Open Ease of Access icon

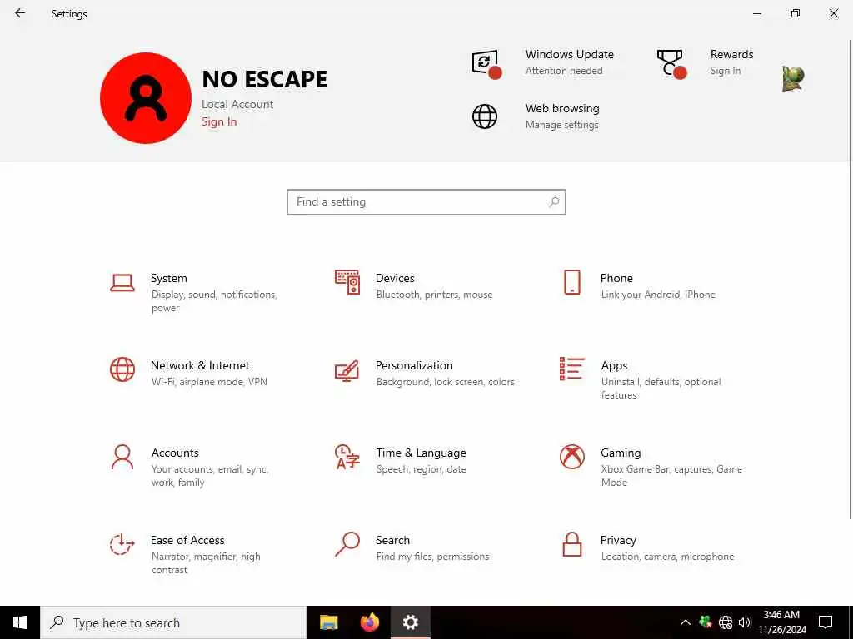(122, 544)
